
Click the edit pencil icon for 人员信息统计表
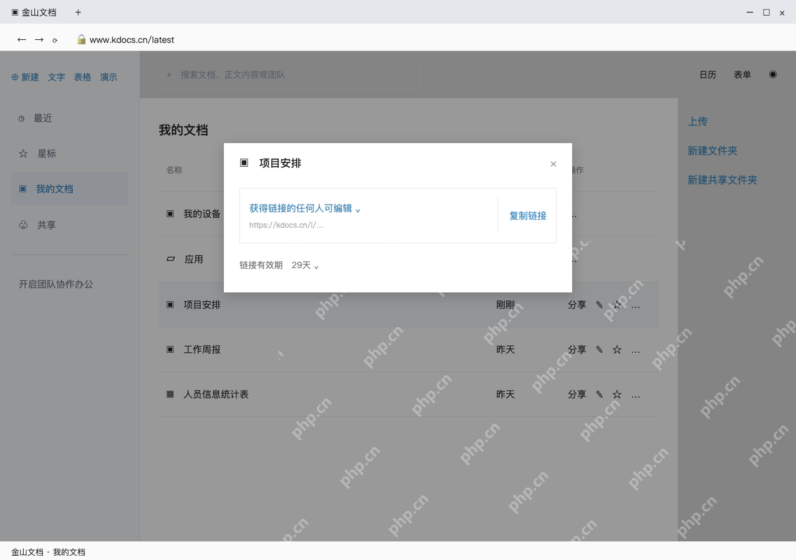[599, 394]
